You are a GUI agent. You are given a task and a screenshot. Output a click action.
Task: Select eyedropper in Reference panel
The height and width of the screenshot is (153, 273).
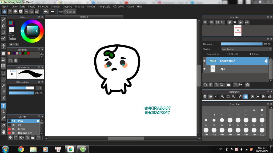pyautogui.click(x=240, y=97)
